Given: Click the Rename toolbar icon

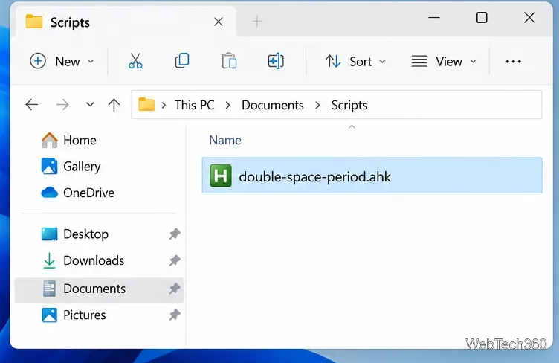Looking at the screenshot, I should 276,61.
